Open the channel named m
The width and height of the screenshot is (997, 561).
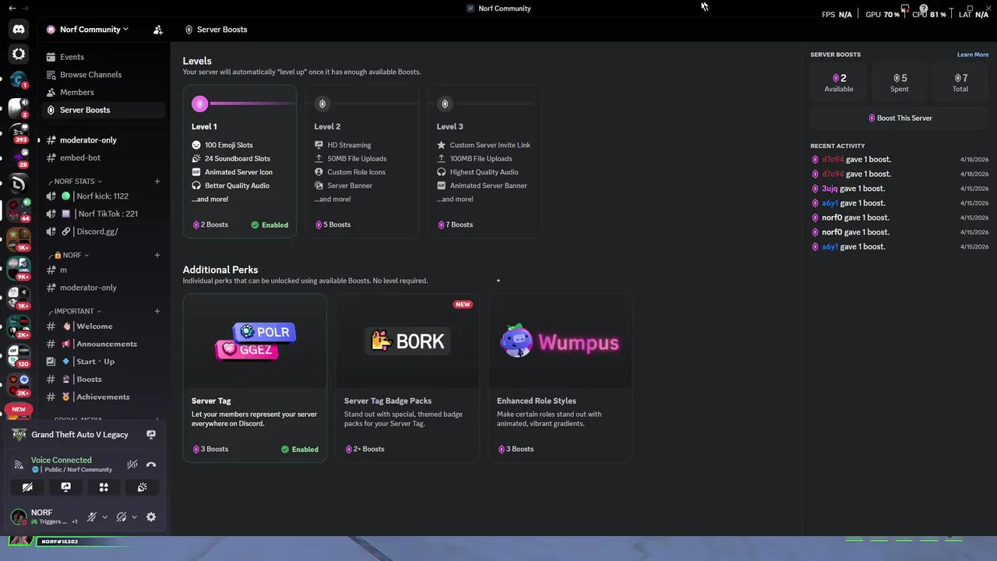(103, 270)
